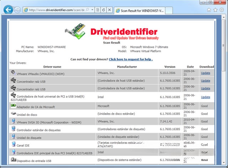Click icon for Dispositivo de entrada USB
The image size is (228, 168).
click(x=14, y=159)
